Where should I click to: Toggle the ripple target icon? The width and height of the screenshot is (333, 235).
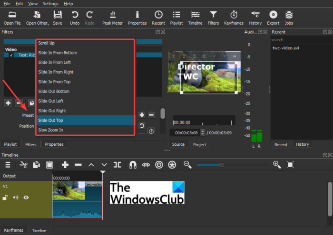(x=159, y=165)
